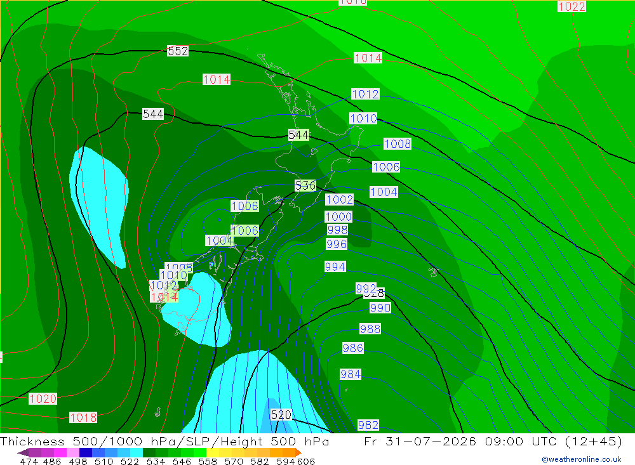Image resolution: width=635 pixels, height=465 pixels.
Task: Click the legend value 522
Action: coord(130,461)
